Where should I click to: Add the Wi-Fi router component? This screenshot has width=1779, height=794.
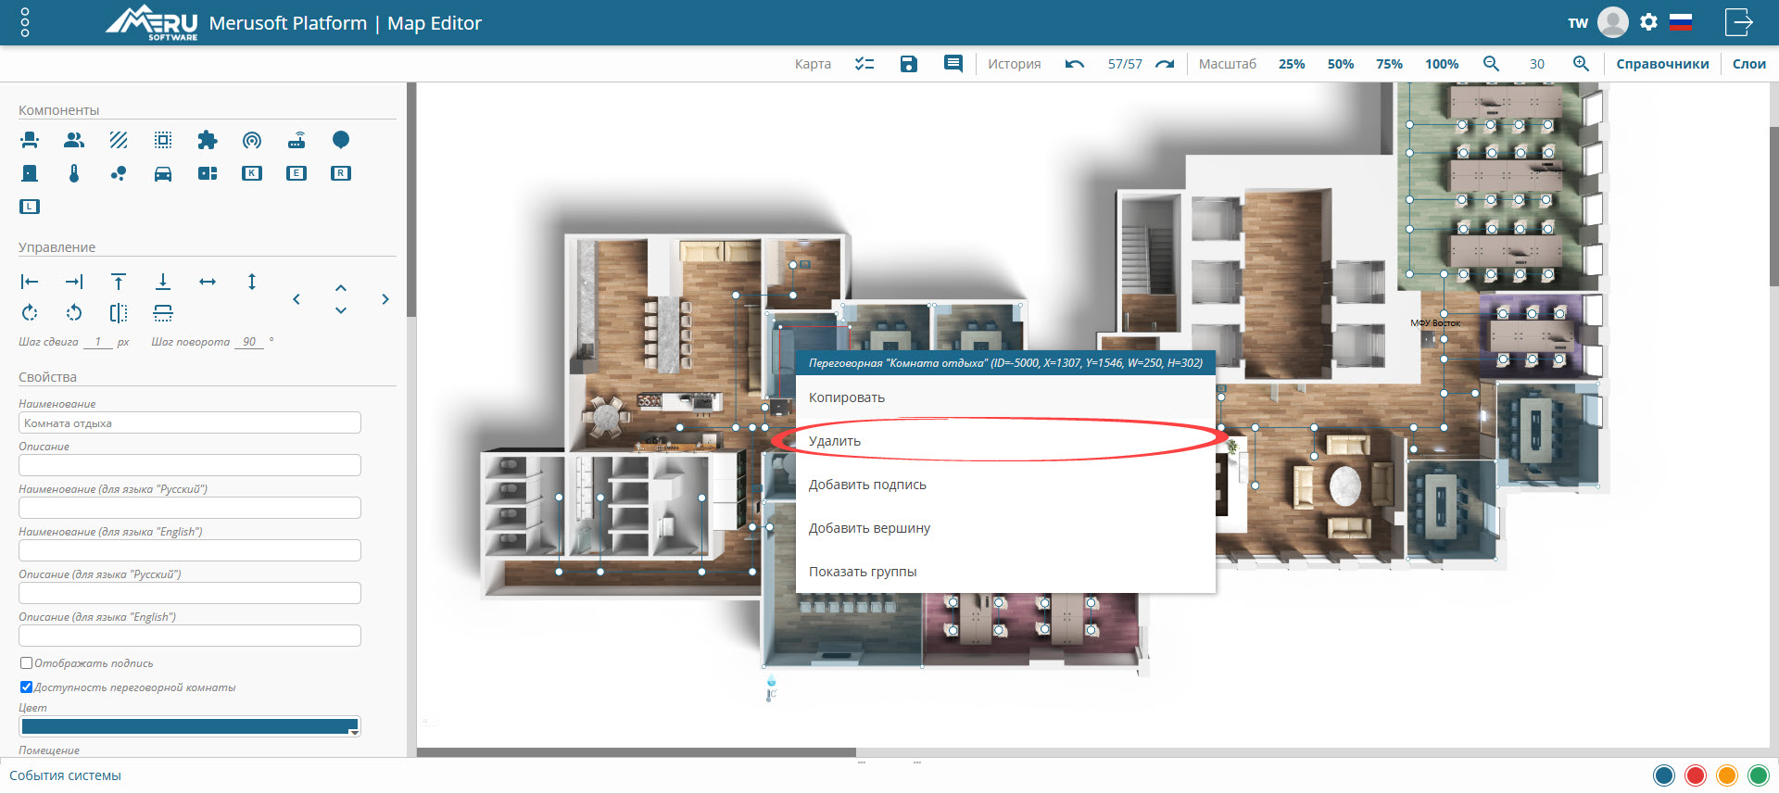coord(296,140)
